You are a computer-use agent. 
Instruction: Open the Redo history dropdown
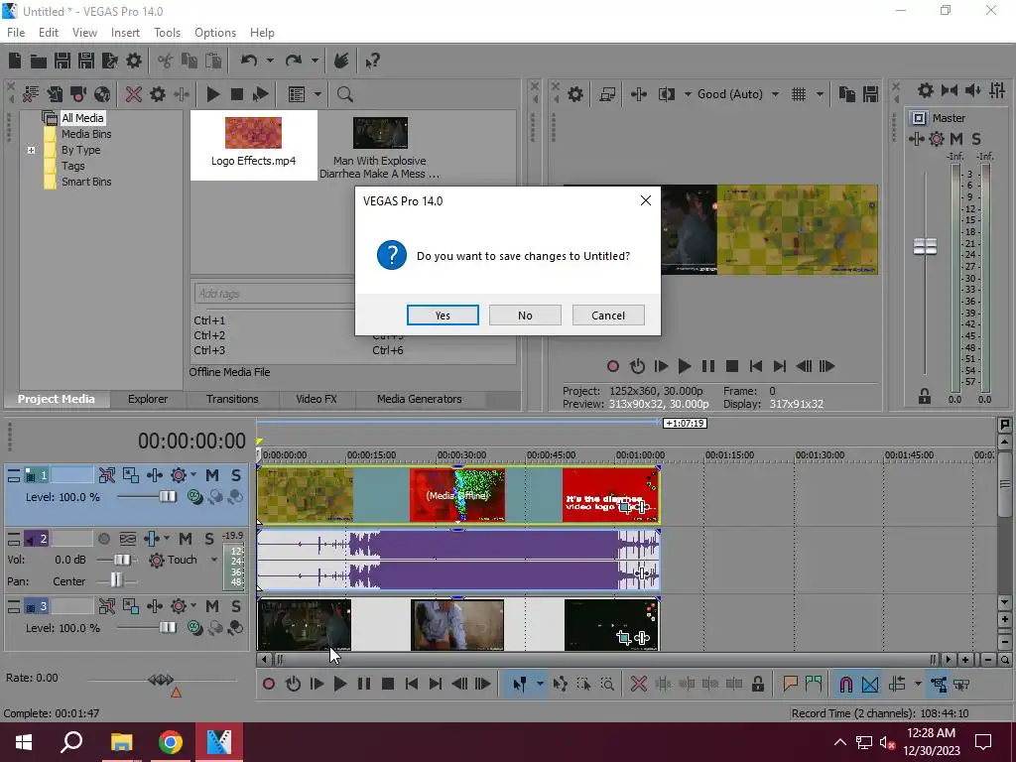pos(315,61)
